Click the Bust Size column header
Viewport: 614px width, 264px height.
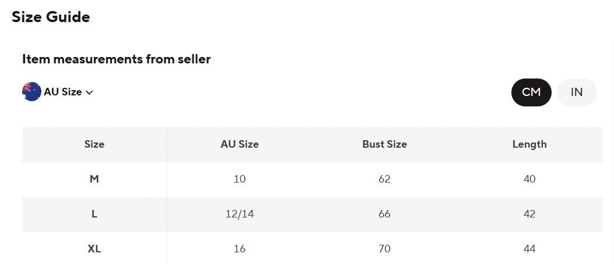384,144
